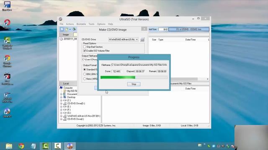Select the Nero NRG output format
The height and width of the screenshot is (150, 268).
85,79
